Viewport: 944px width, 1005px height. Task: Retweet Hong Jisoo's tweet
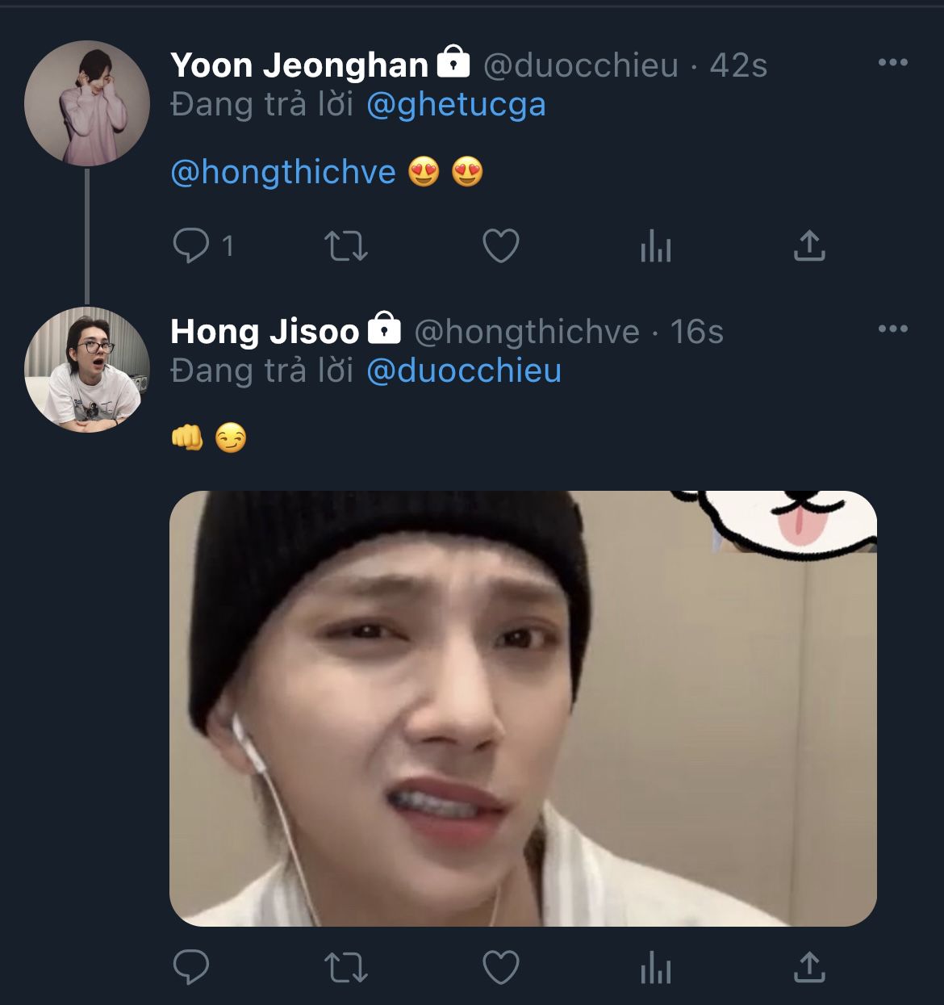pos(345,967)
